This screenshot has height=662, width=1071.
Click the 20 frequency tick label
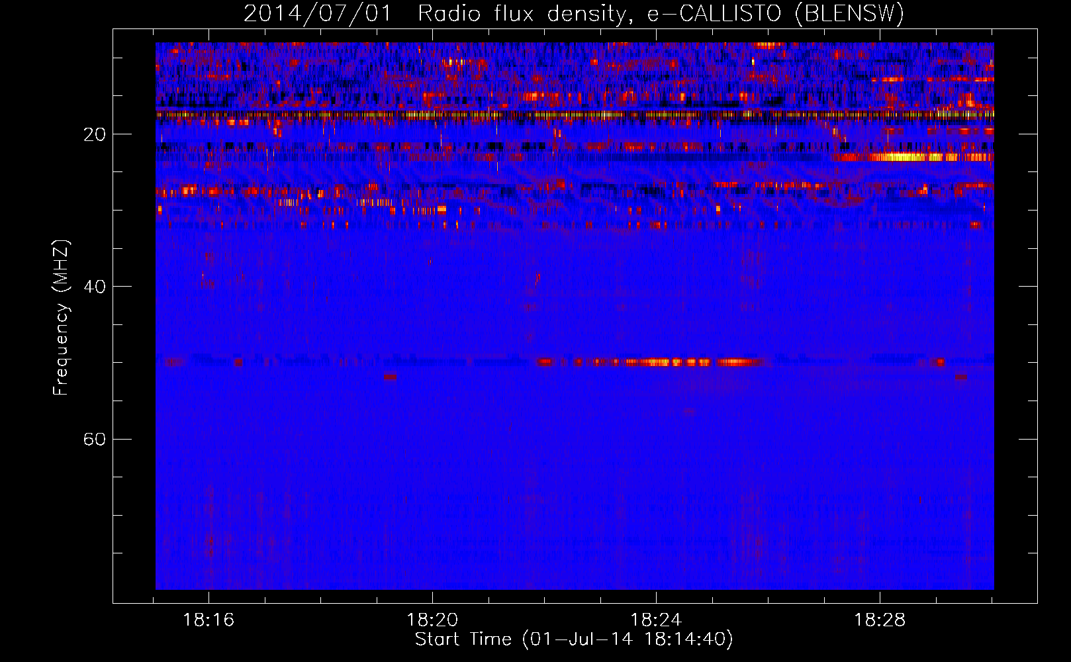click(x=94, y=134)
